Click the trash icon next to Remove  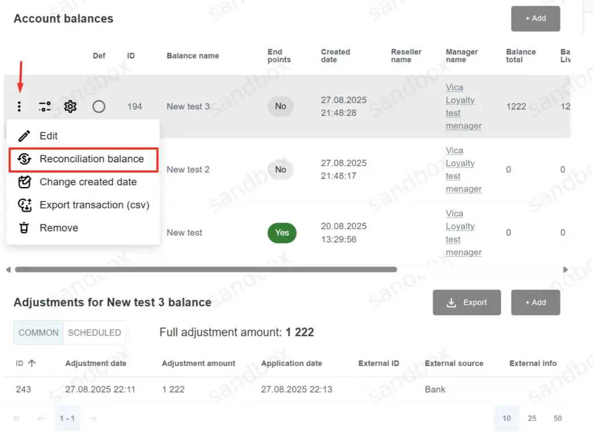[x=24, y=228]
